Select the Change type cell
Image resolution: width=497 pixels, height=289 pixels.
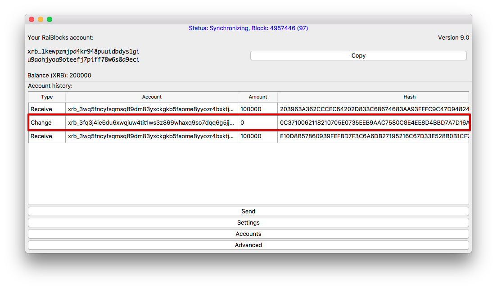pyautogui.click(x=47, y=122)
